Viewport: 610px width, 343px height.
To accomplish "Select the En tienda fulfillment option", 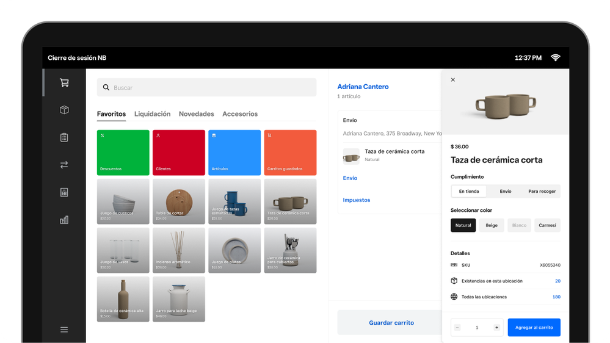I will click(x=469, y=192).
